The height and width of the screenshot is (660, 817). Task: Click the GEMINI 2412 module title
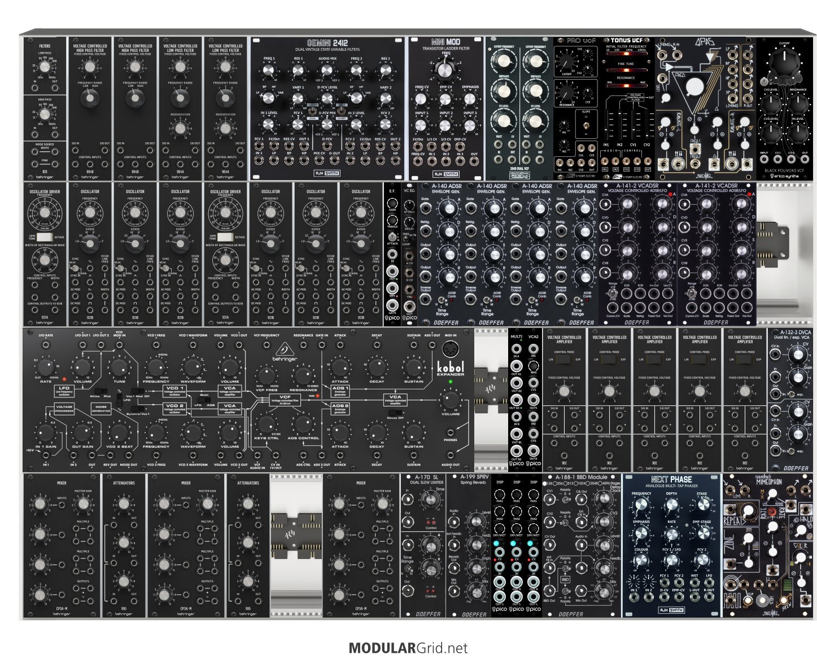pyautogui.click(x=327, y=43)
